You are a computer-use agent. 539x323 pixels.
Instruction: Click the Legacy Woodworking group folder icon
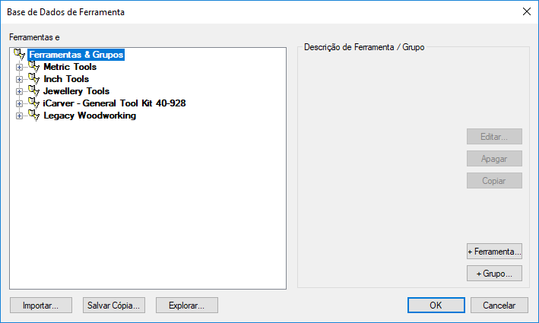coord(33,116)
